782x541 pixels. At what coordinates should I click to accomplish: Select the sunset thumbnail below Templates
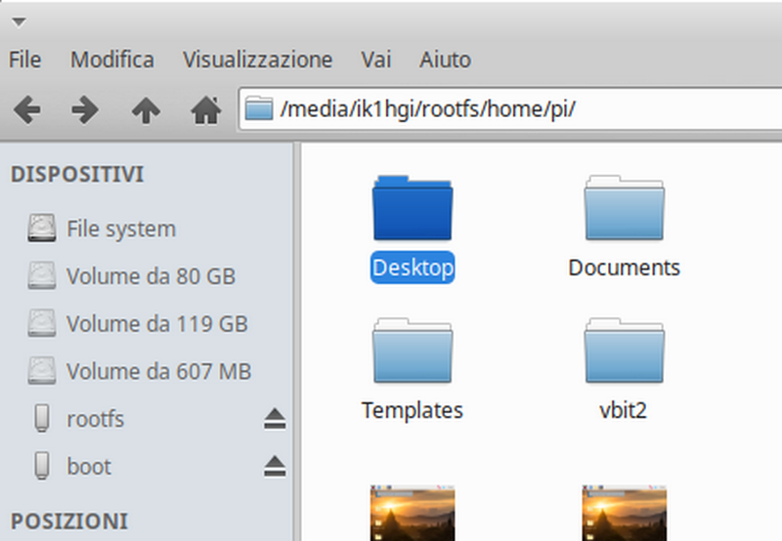pyautogui.click(x=413, y=513)
